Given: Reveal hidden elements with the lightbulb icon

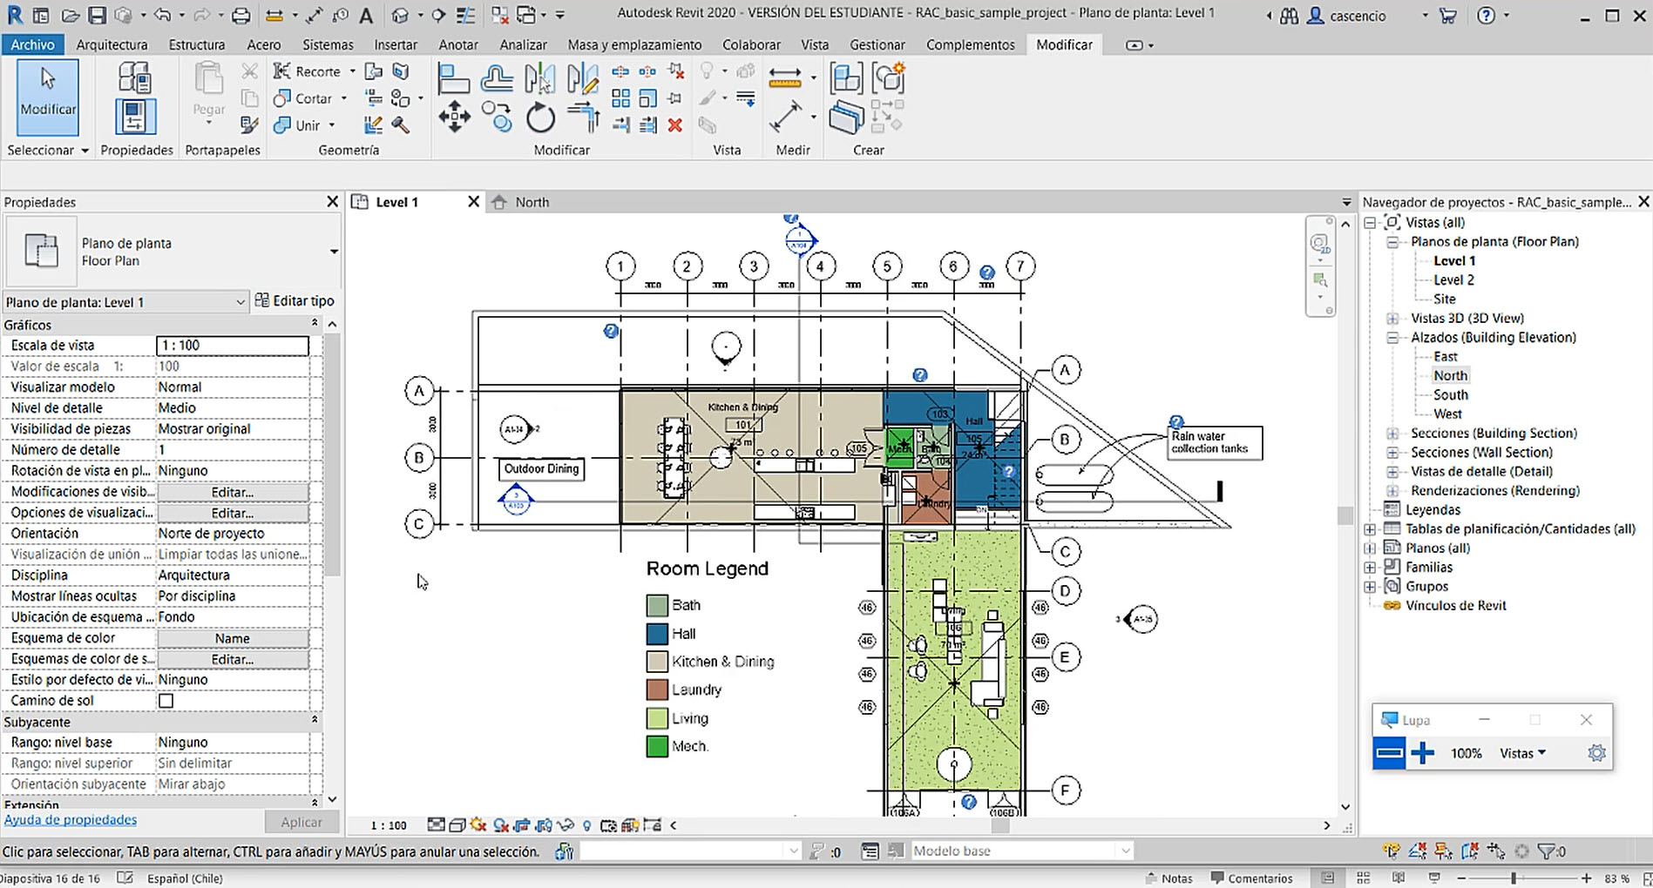Looking at the screenshot, I should pyautogui.click(x=587, y=824).
